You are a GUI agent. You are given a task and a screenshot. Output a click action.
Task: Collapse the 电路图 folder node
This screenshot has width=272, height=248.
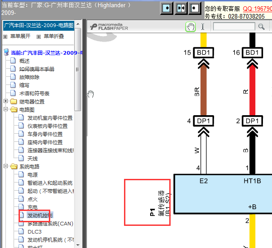(x=5, y=109)
